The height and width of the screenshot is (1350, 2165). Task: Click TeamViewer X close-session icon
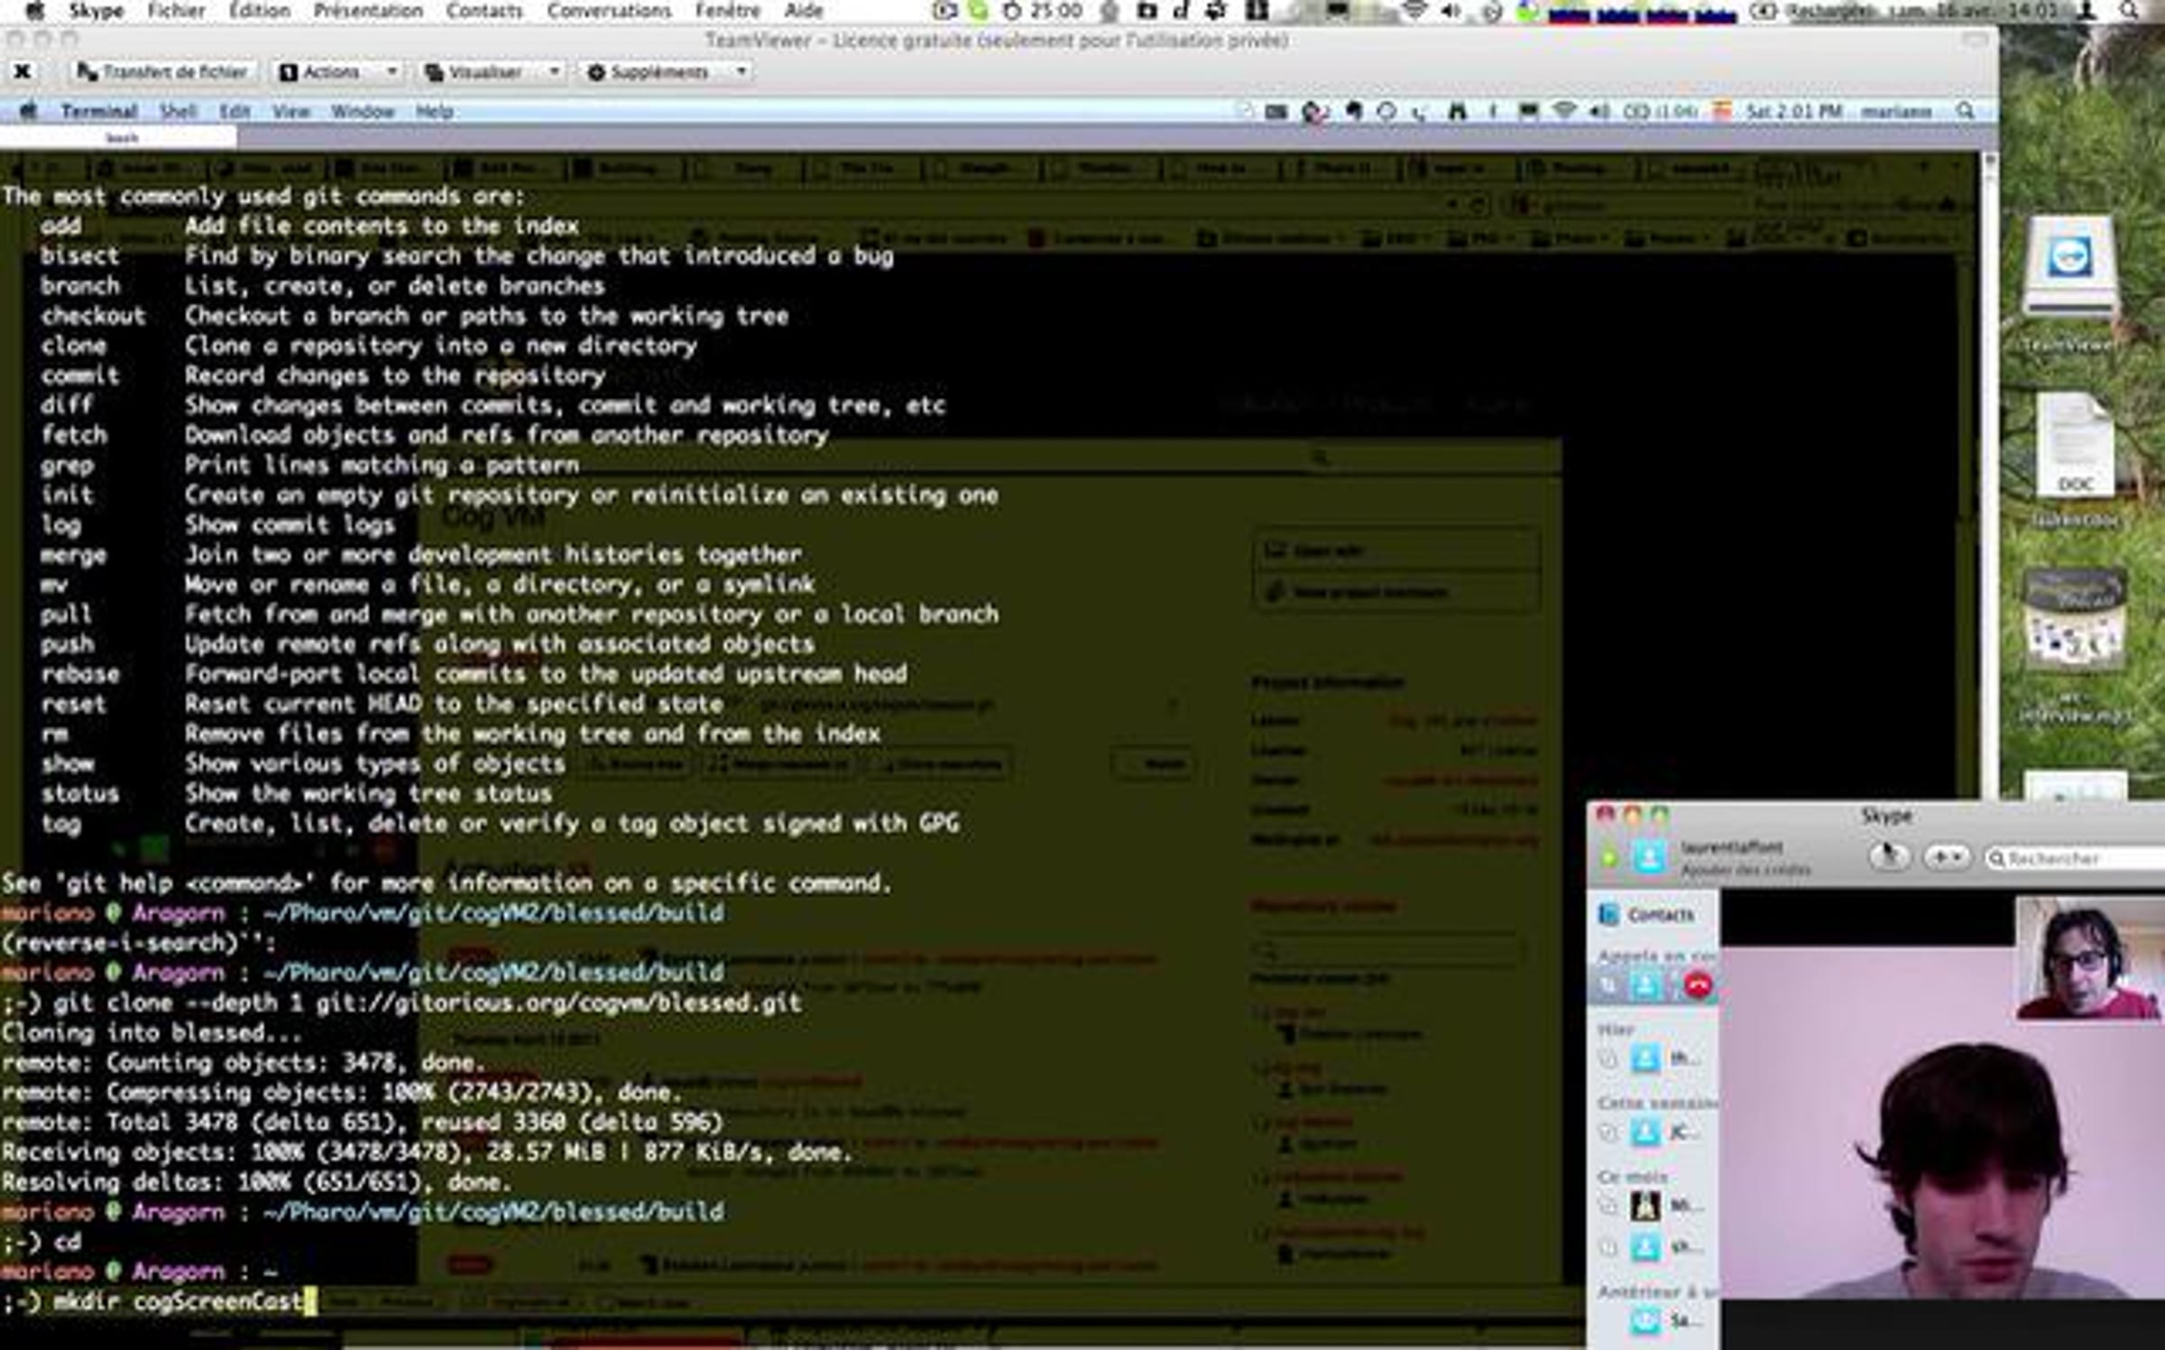pos(23,71)
